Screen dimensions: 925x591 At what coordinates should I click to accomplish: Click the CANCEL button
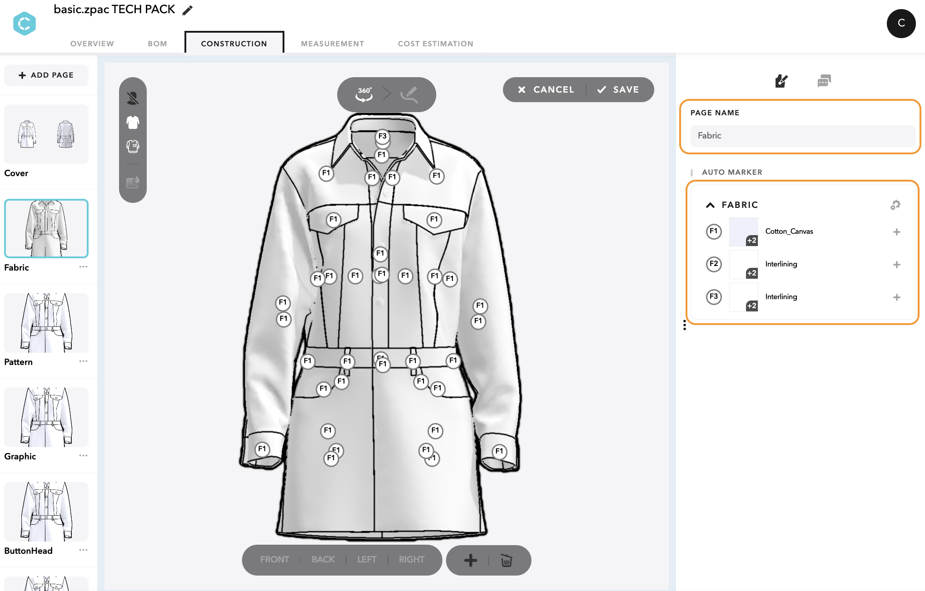pos(546,90)
